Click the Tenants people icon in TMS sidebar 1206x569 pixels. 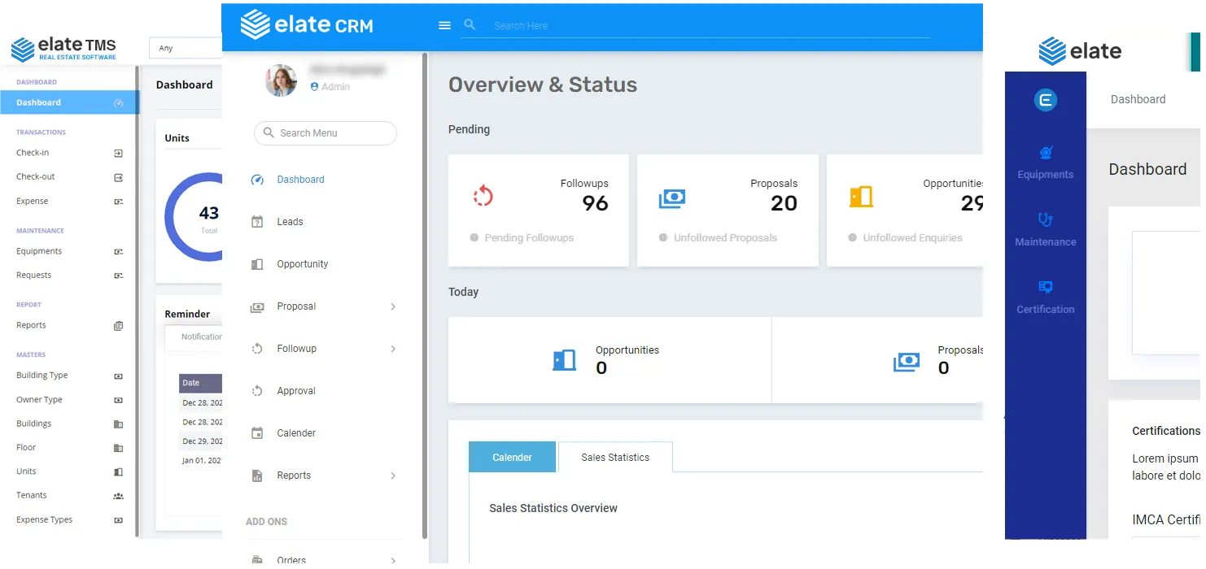(118, 496)
